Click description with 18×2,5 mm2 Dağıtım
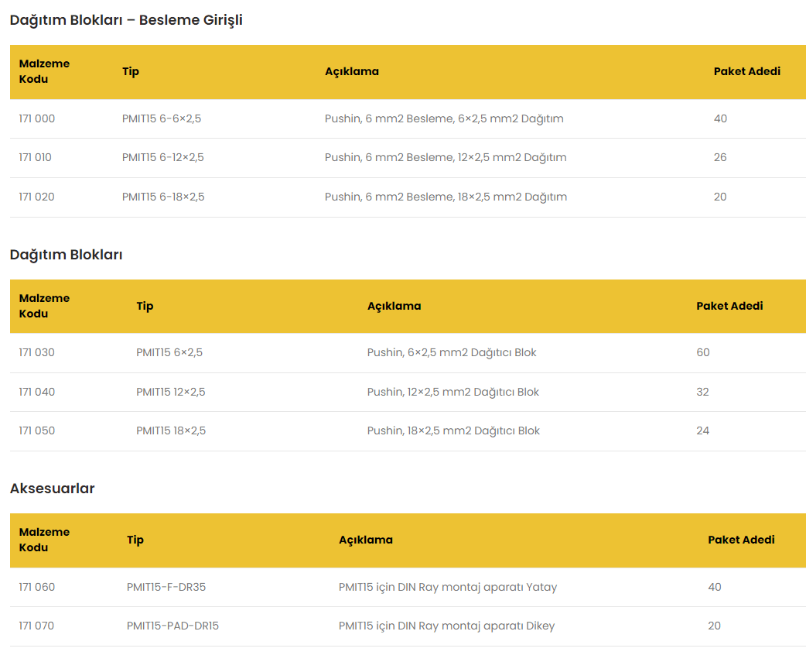806x662 pixels. (x=446, y=197)
